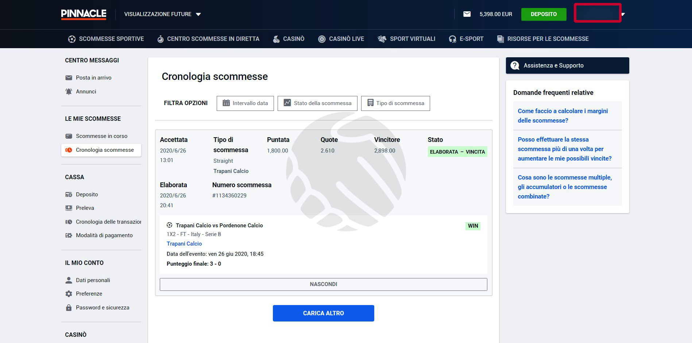Open FAQ about placing same bet repeatedly
The width and height of the screenshot is (692, 343).
click(x=565, y=149)
